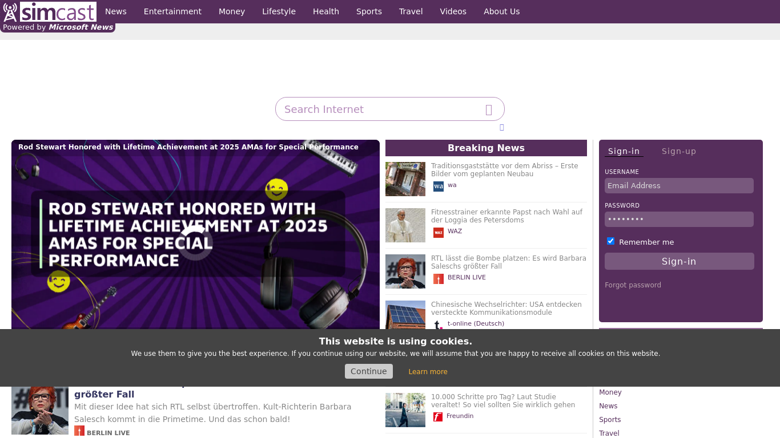Click the t-online source icon
Screen dimensions: 780x438
click(439, 325)
